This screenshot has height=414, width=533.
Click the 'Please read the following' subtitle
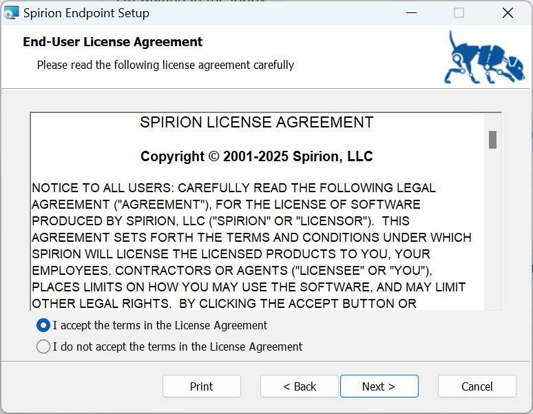[165, 65]
